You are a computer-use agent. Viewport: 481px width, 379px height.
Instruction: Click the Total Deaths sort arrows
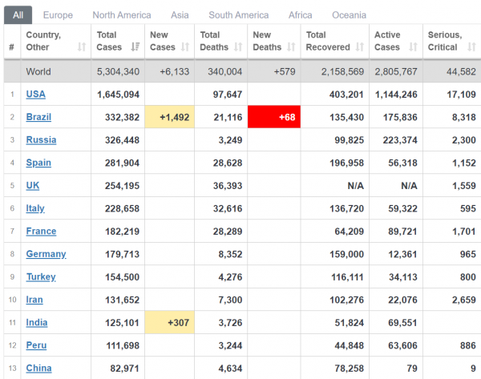[x=238, y=47]
